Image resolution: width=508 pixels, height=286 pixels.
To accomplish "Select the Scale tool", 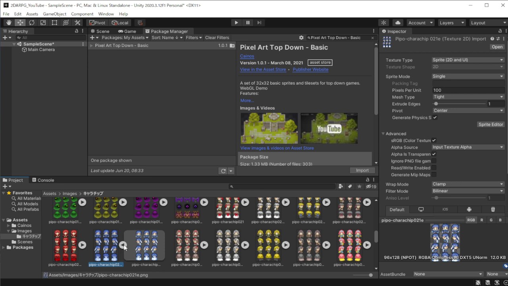I will [43, 23].
